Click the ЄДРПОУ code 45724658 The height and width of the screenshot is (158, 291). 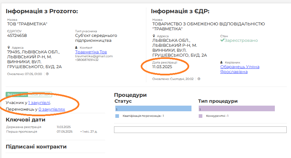[x=17, y=36]
